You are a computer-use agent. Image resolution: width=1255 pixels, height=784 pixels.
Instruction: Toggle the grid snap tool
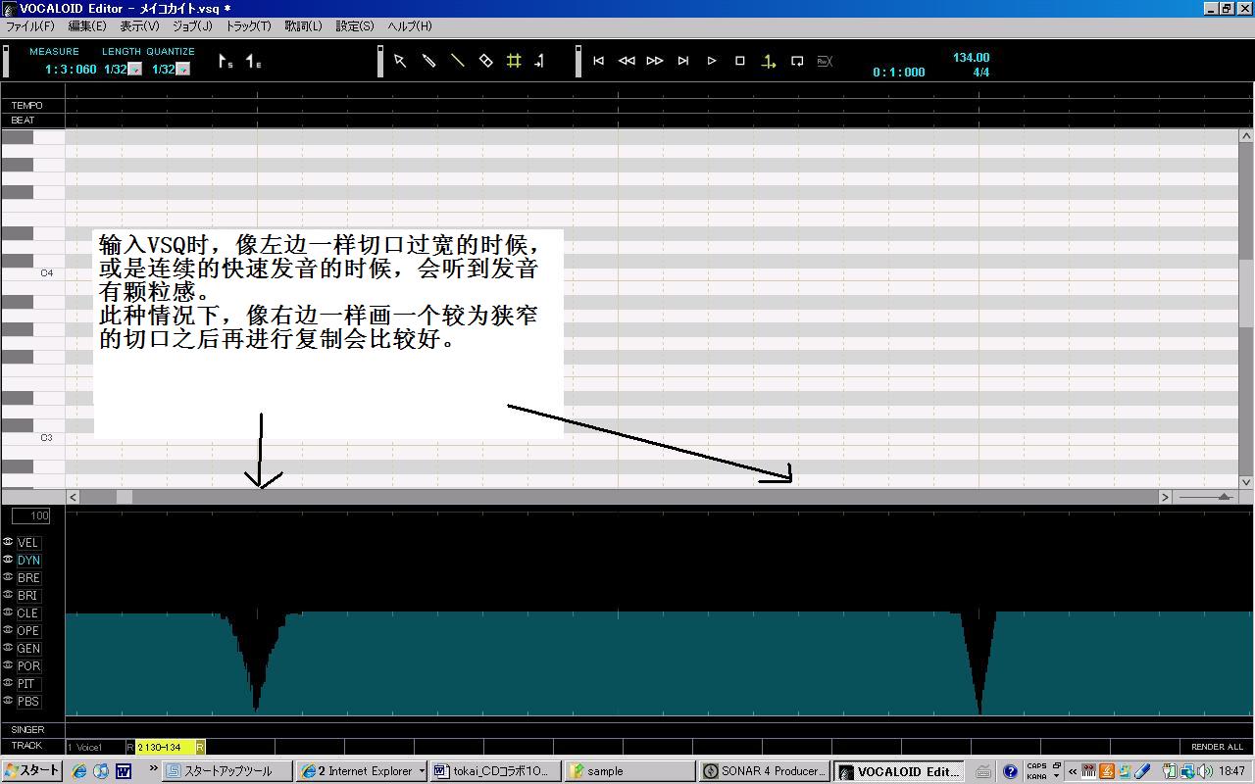coord(514,61)
